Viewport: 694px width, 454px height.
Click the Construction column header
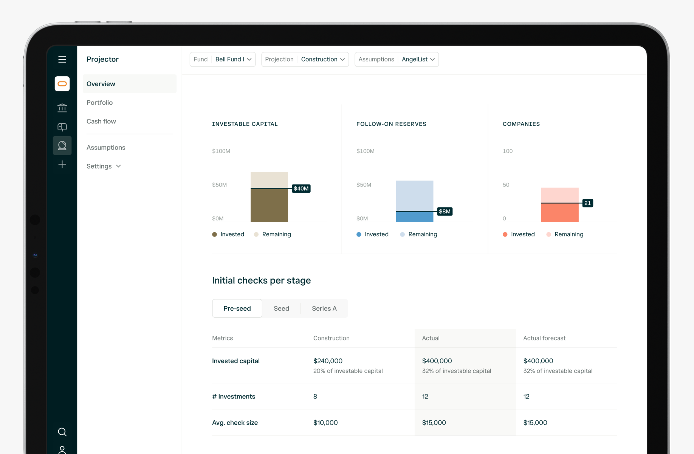coord(331,338)
